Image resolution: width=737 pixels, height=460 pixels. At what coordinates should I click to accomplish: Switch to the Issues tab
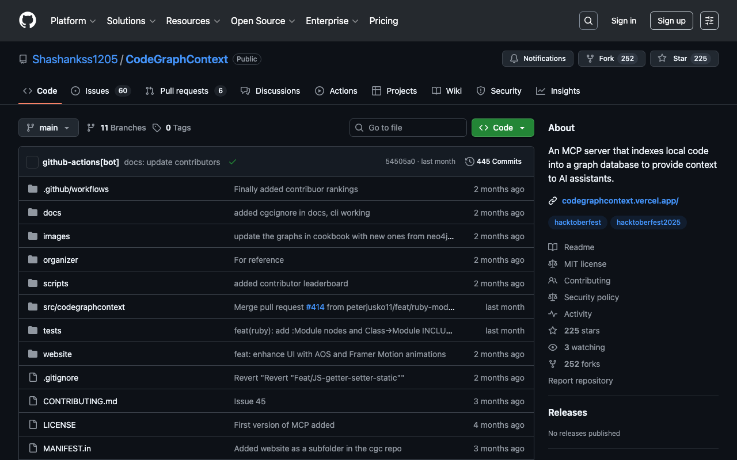coord(100,91)
